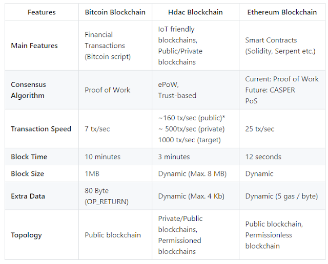This screenshot has width=328, height=264.
Task: Click the Features column header
Action: tap(42, 12)
